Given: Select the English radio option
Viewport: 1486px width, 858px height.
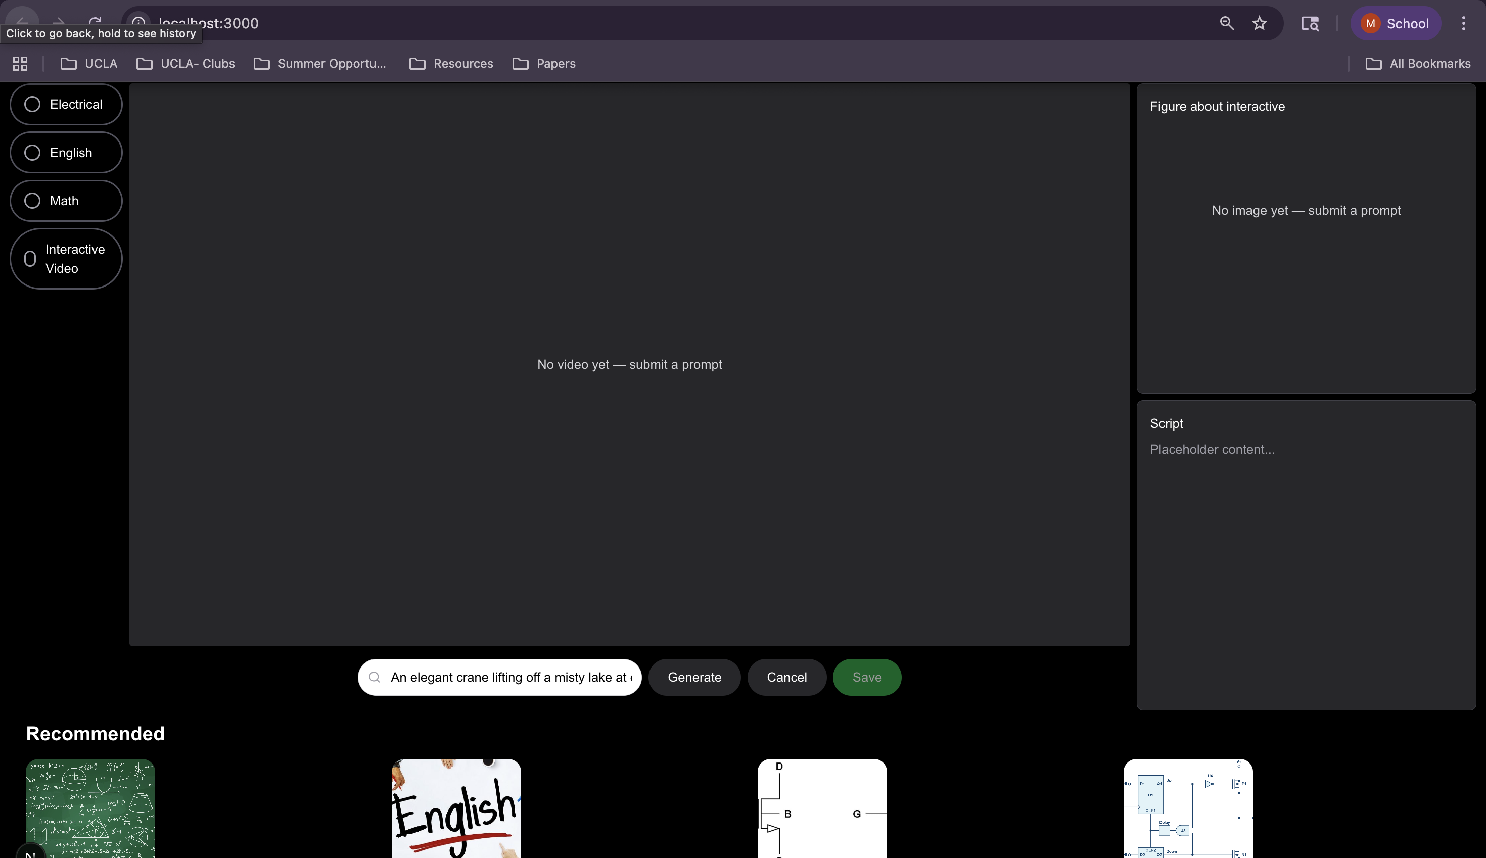Looking at the screenshot, I should (32, 153).
